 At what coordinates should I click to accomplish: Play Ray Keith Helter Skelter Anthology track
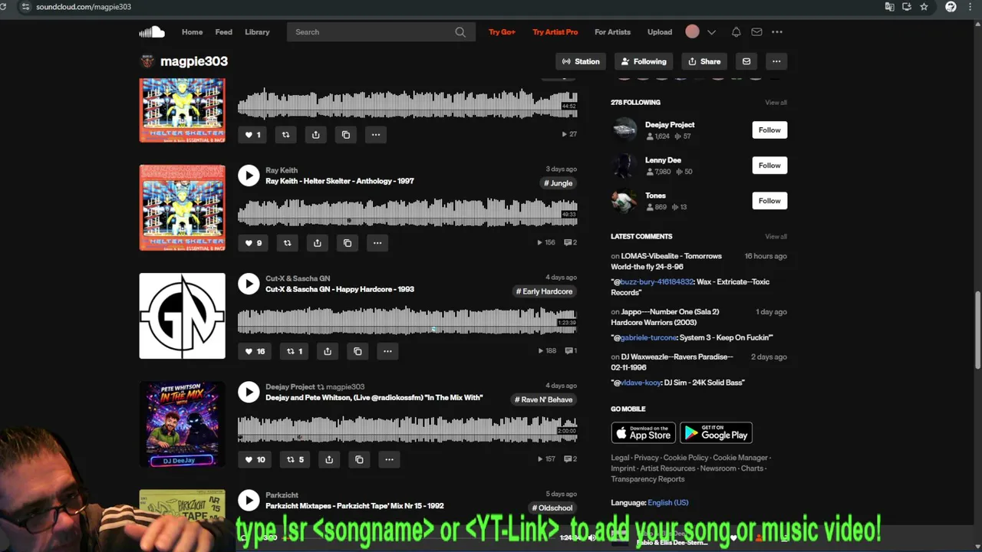(x=249, y=176)
